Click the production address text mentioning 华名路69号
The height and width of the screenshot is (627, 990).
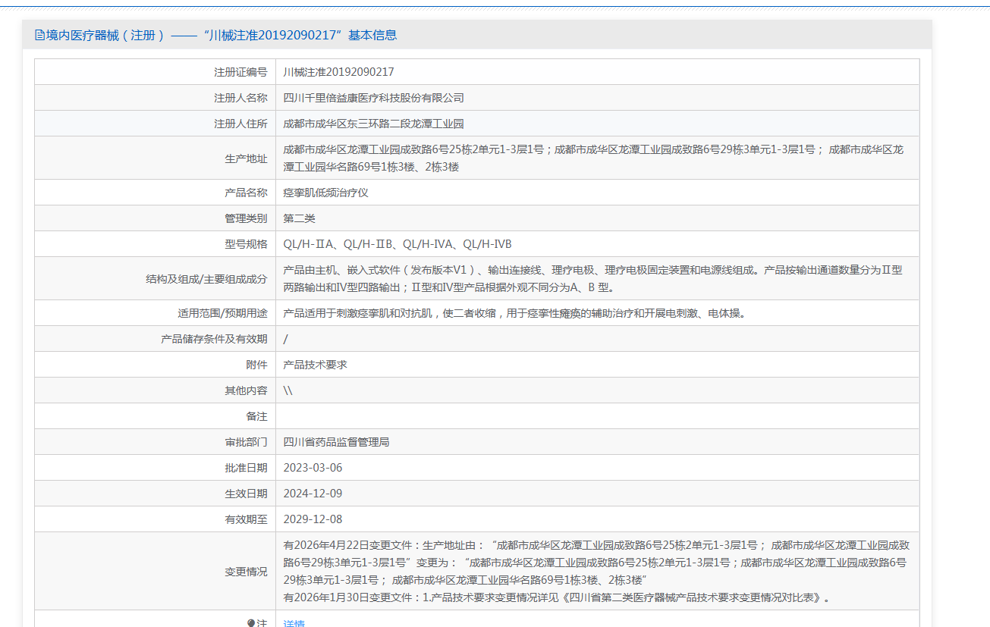tap(593, 158)
